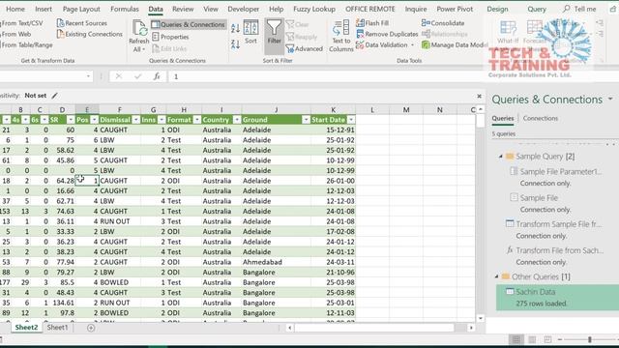Cancel formula bar entry

tap(118, 76)
